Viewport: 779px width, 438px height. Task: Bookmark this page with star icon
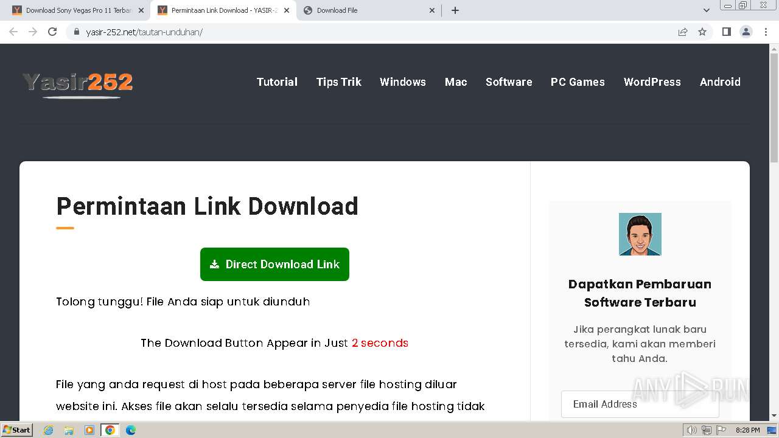pyautogui.click(x=702, y=32)
